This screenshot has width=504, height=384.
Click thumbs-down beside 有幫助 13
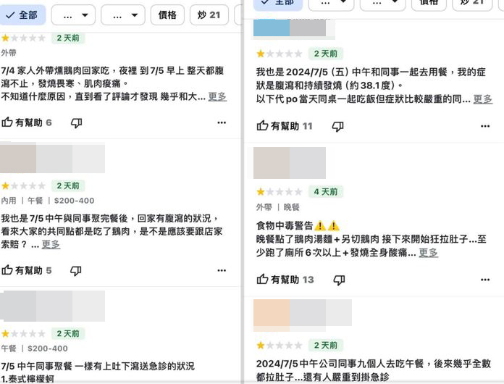[x=338, y=280]
